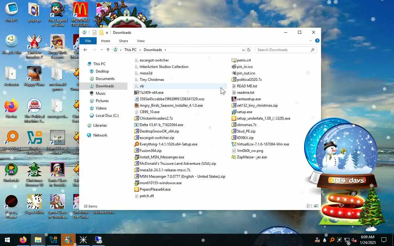Open the Share ribbon tab
This screenshot has width=394, height=246.
tap(123, 41)
